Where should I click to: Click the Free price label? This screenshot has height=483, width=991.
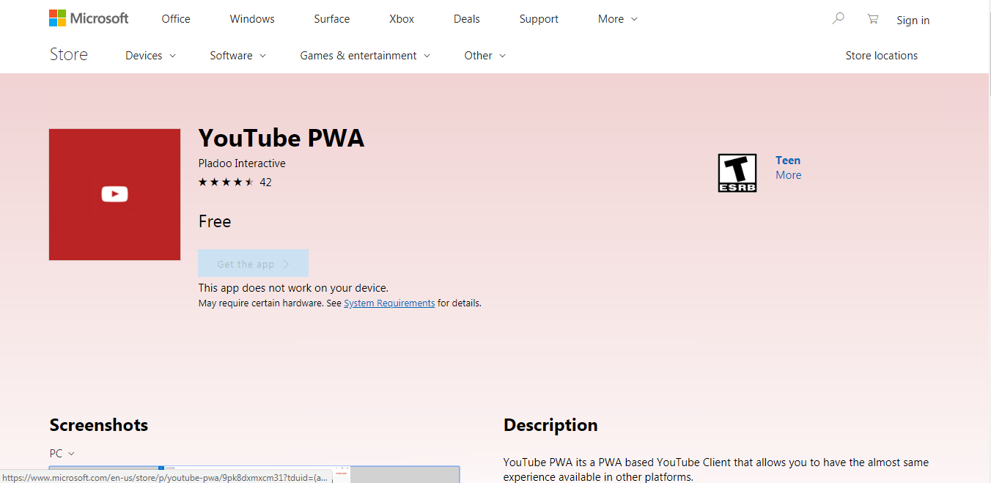pyautogui.click(x=215, y=221)
